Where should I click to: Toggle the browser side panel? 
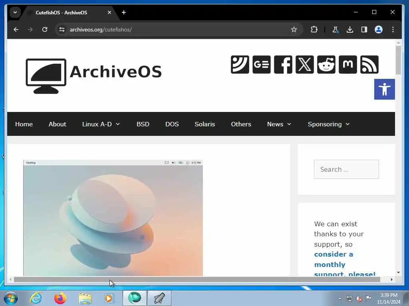[x=364, y=29]
